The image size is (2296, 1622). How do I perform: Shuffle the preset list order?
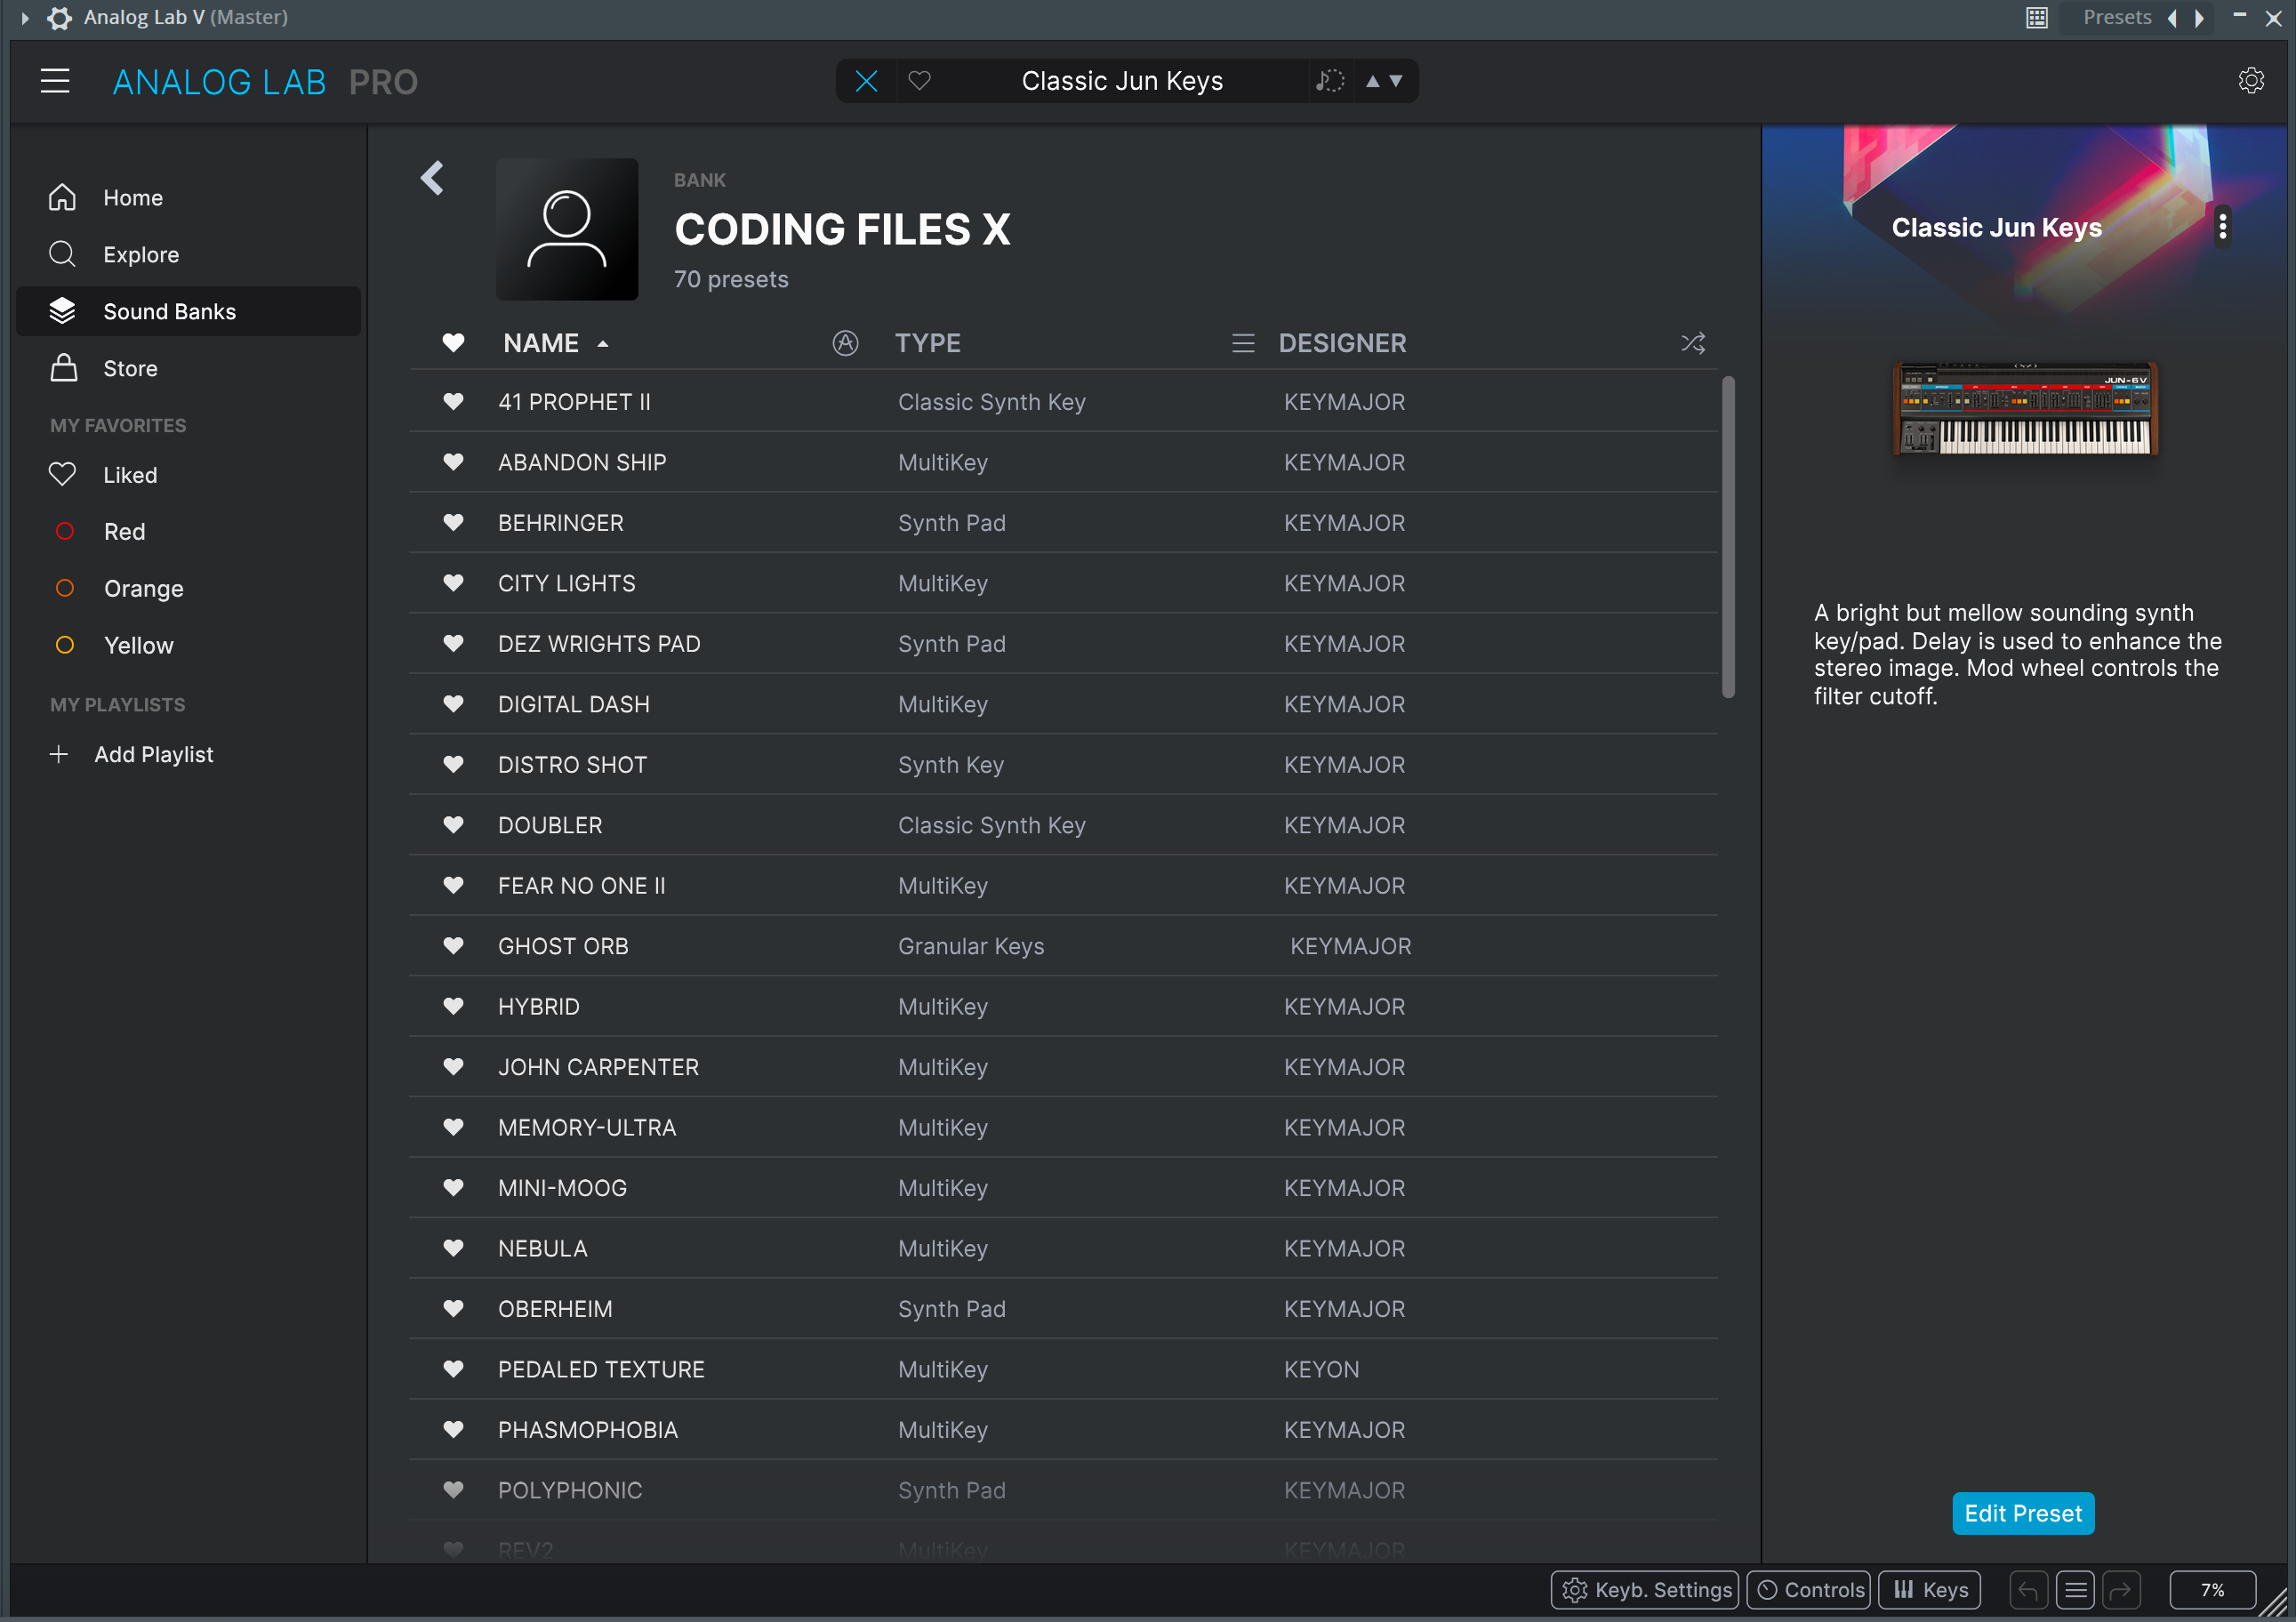[1693, 343]
